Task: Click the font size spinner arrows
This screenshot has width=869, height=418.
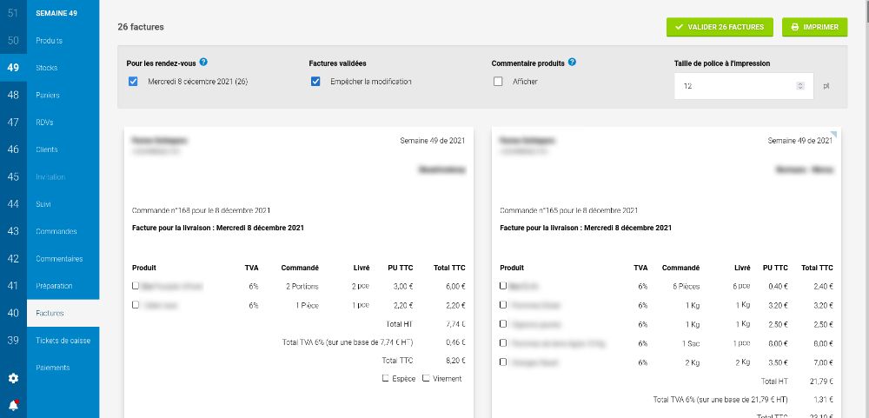Action: tap(799, 86)
